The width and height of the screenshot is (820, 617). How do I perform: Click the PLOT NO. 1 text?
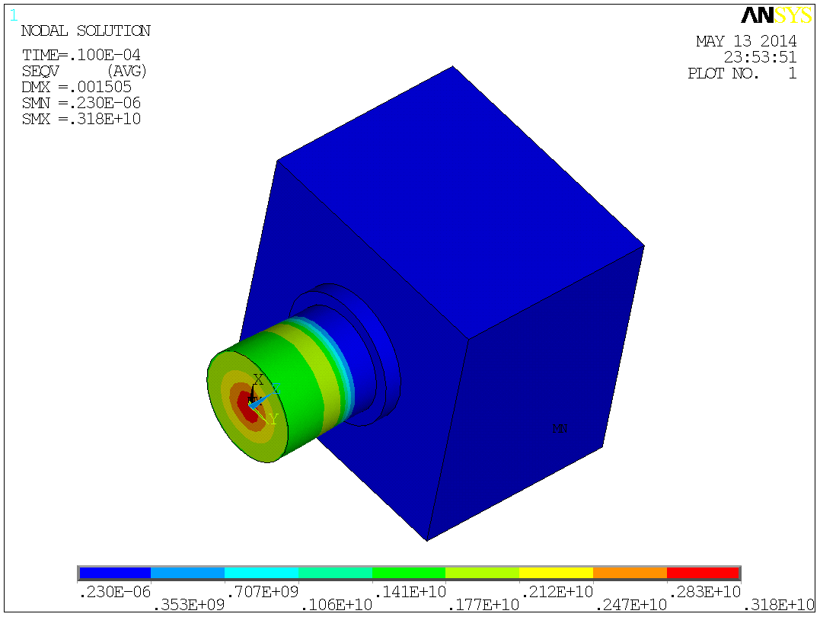pos(742,74)
